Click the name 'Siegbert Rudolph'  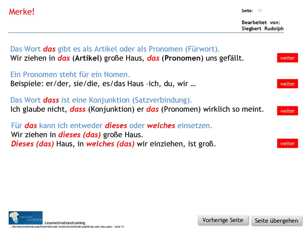[x=262, y=28]
